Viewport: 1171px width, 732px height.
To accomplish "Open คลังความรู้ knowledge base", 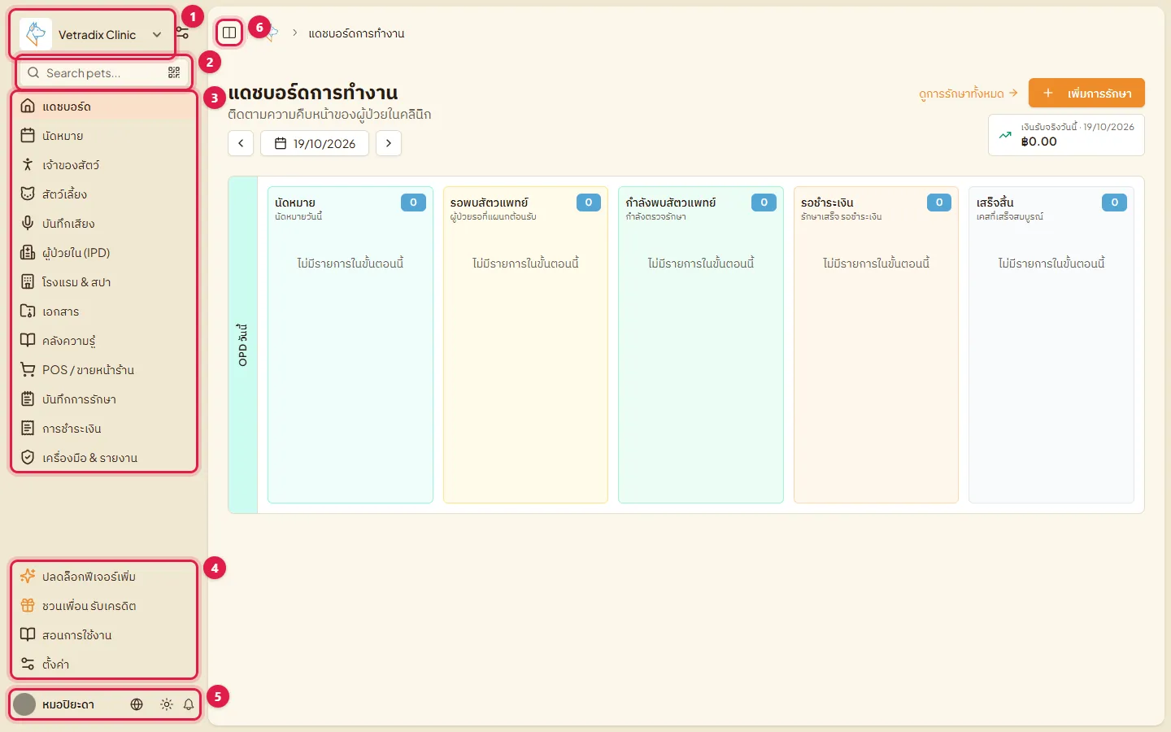I will (x=104, y=341).
